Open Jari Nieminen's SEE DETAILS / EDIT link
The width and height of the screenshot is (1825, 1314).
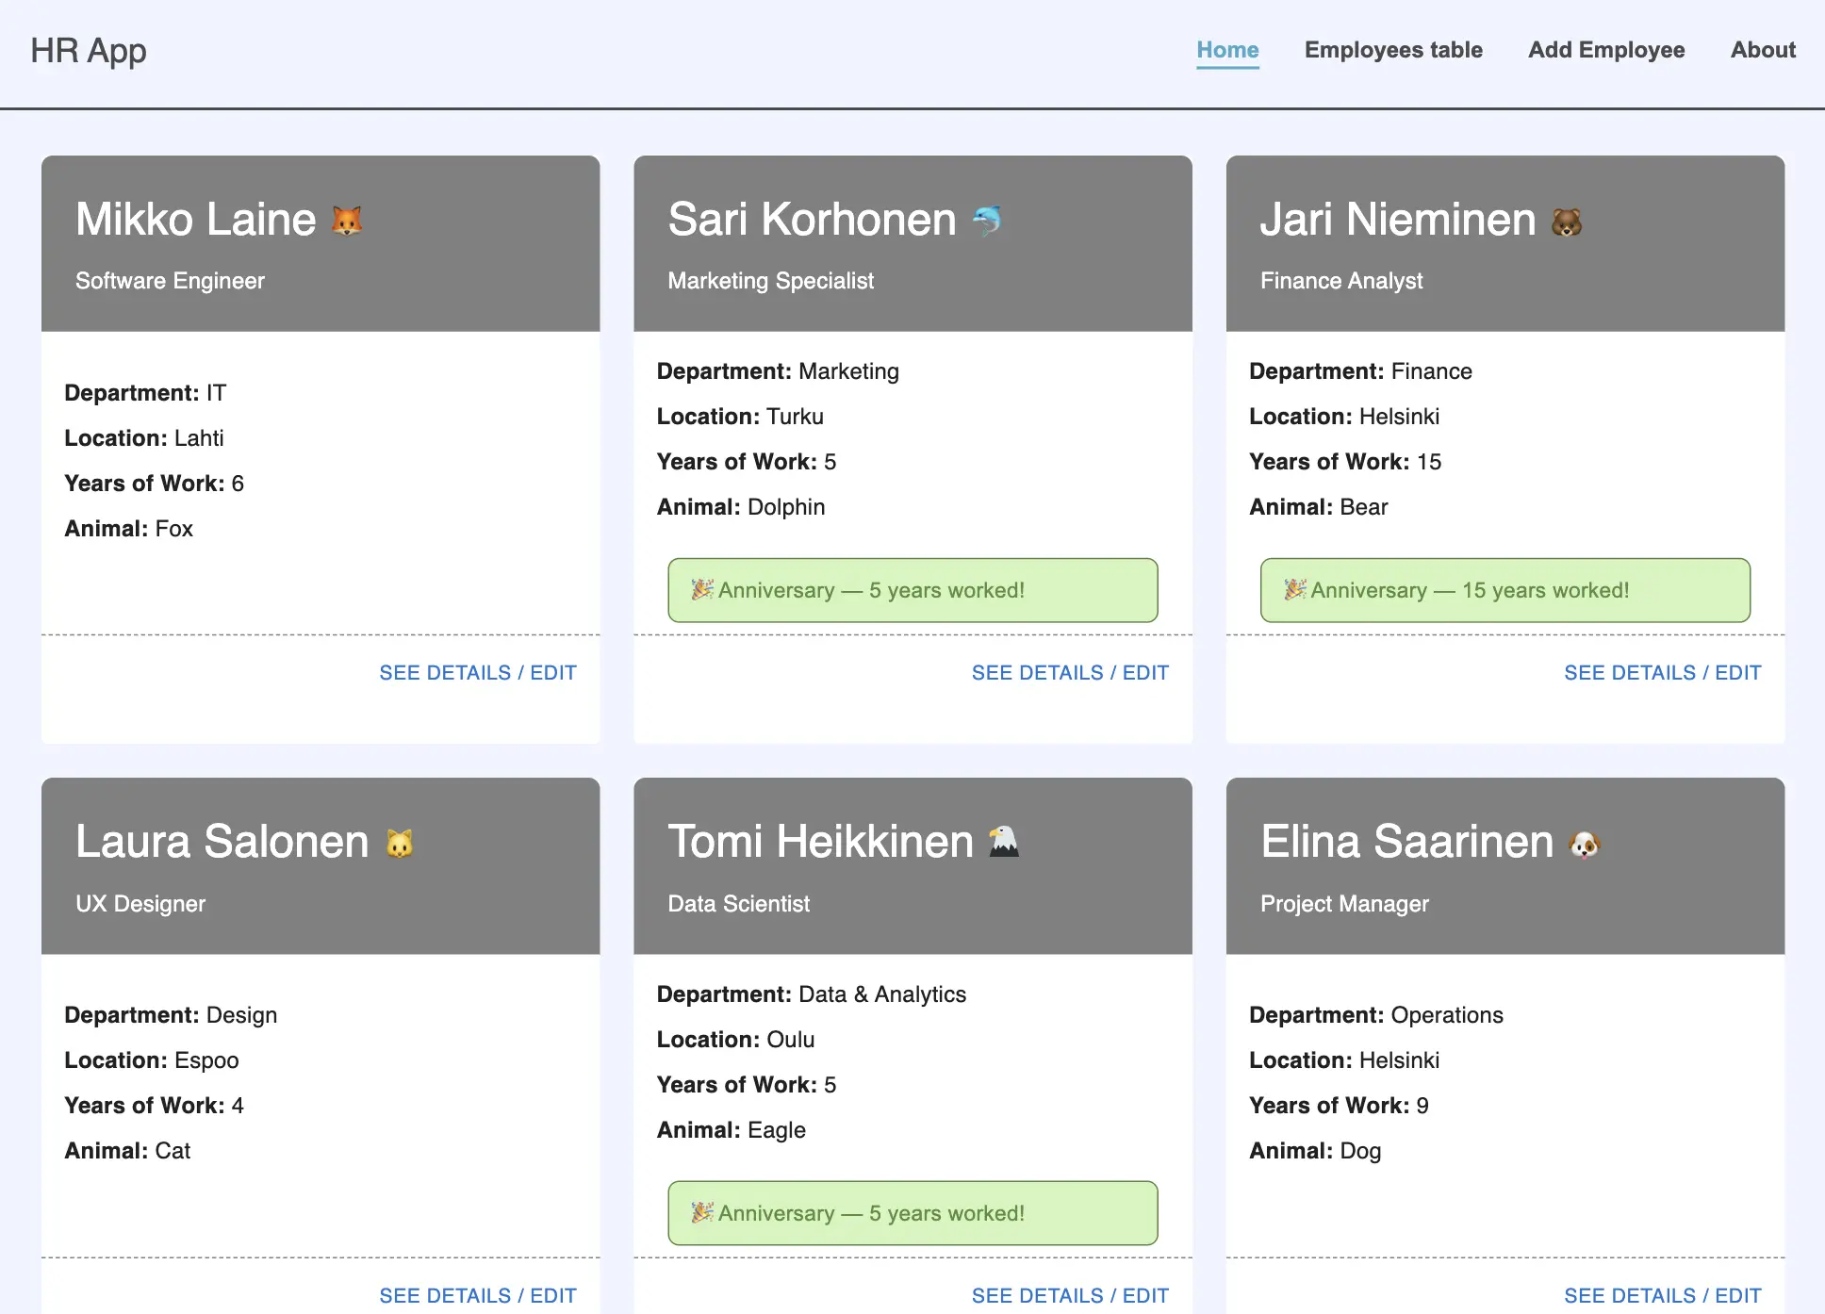point(1663,672)
